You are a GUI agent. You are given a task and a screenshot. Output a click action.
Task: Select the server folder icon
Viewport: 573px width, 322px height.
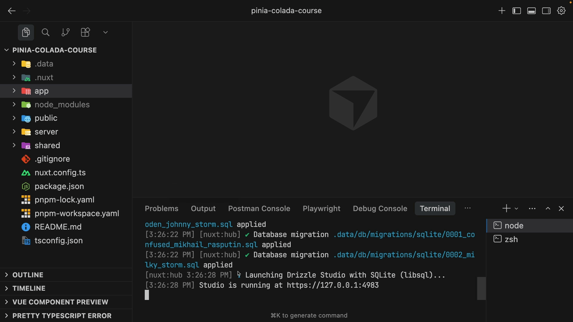pyautogui.click(x=26, y=132)
